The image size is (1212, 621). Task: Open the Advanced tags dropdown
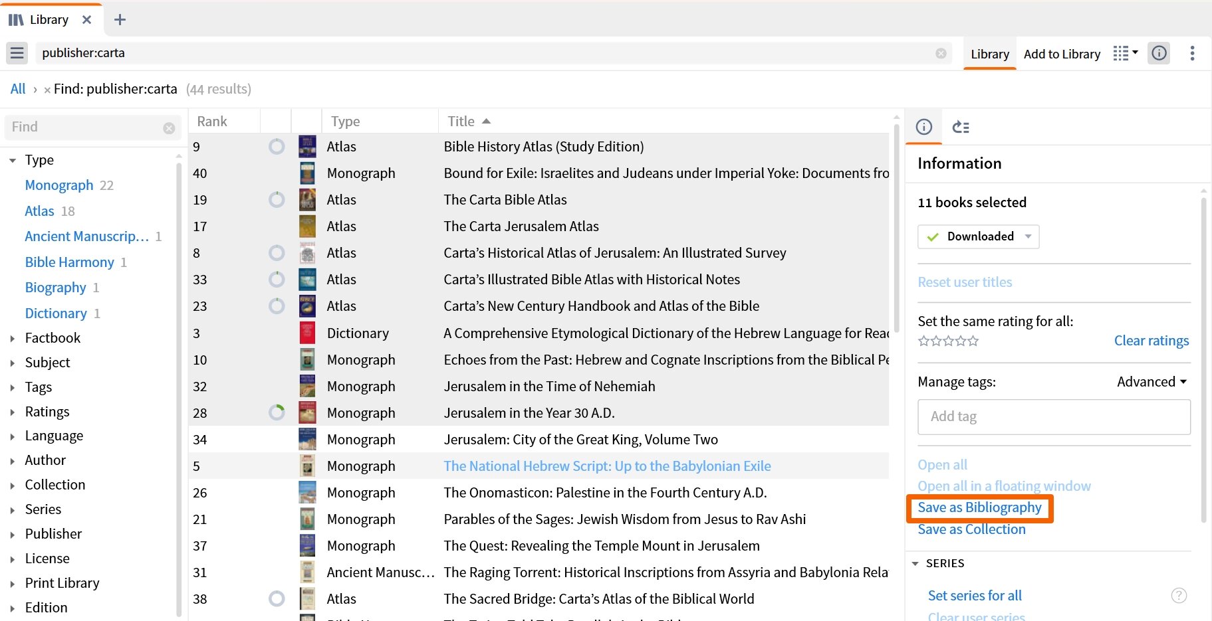pos(1151,382)
